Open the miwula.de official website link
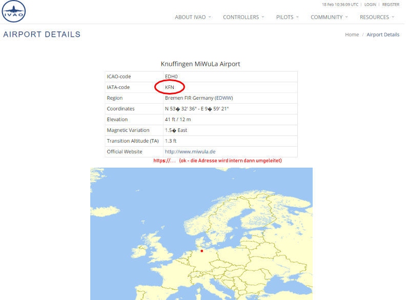Image resolution: width=410 pixels, height=300 pixels. point(190,152)
